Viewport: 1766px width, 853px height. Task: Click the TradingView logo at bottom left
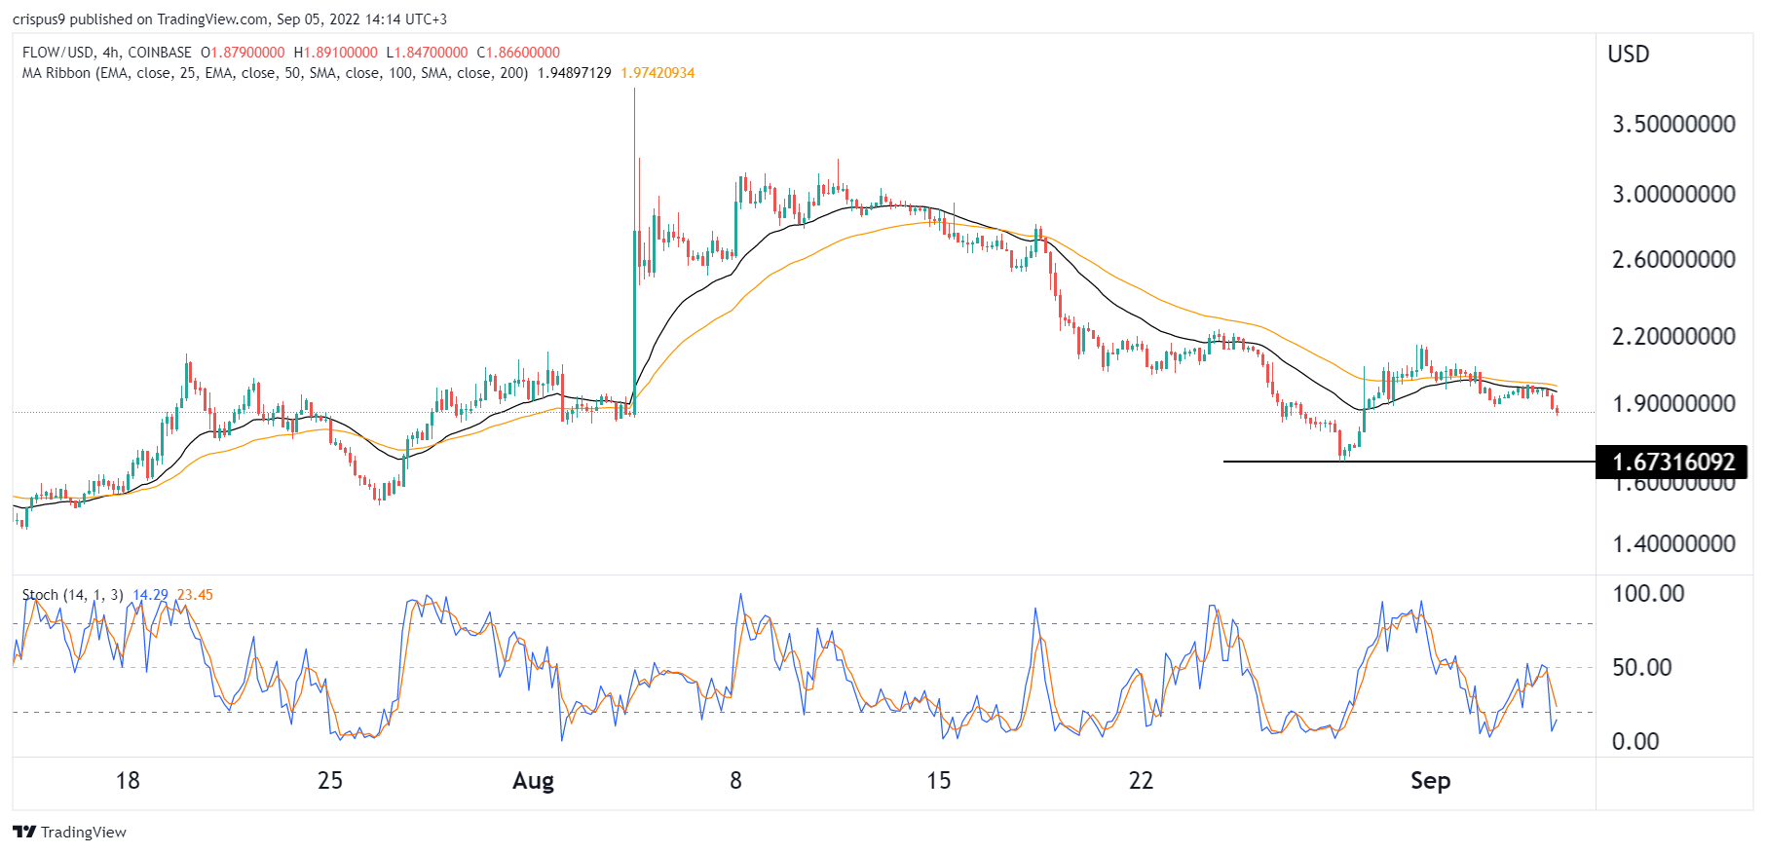pos(69,832)
